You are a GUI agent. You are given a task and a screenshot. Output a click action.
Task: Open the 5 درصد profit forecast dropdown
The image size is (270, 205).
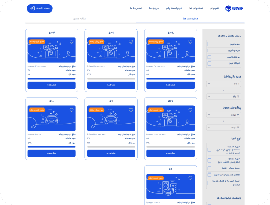tap(223, 127)
